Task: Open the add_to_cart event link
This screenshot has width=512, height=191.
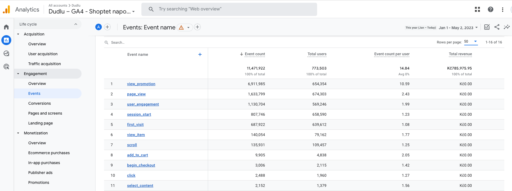Action: pyautogui.click(x=137, y=155)
